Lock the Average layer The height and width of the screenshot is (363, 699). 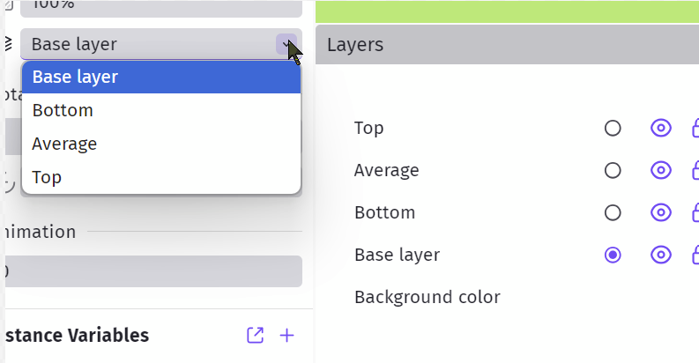pos(695,171)
